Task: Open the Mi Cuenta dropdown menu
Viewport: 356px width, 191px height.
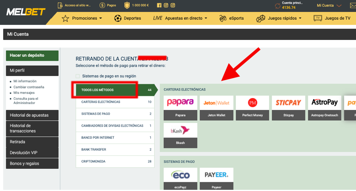Action: 329,6
